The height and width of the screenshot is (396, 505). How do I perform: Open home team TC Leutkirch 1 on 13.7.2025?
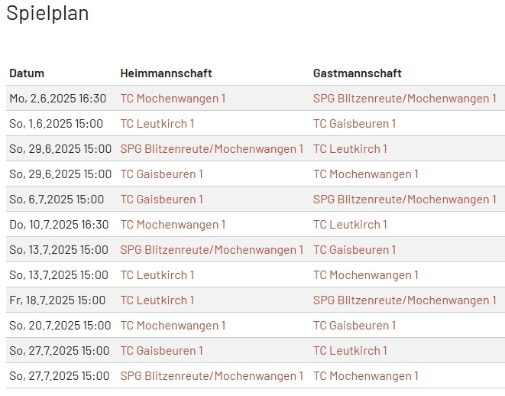click(x=157, y=274)
